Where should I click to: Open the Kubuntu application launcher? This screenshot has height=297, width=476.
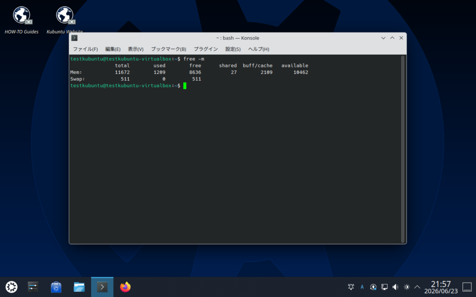pos(12,287)
